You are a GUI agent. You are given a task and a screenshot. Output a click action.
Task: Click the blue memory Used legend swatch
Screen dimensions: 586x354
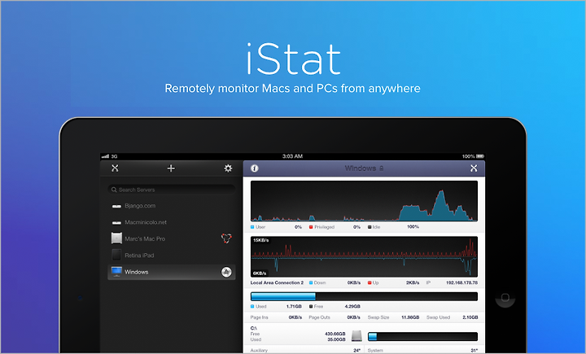pos(252,306)
